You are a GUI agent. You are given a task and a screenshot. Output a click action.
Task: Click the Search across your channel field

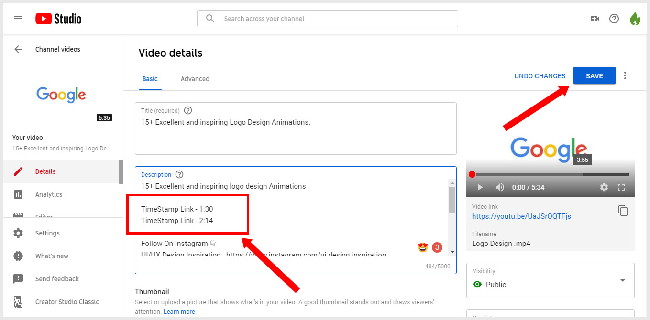click(327, 19)
